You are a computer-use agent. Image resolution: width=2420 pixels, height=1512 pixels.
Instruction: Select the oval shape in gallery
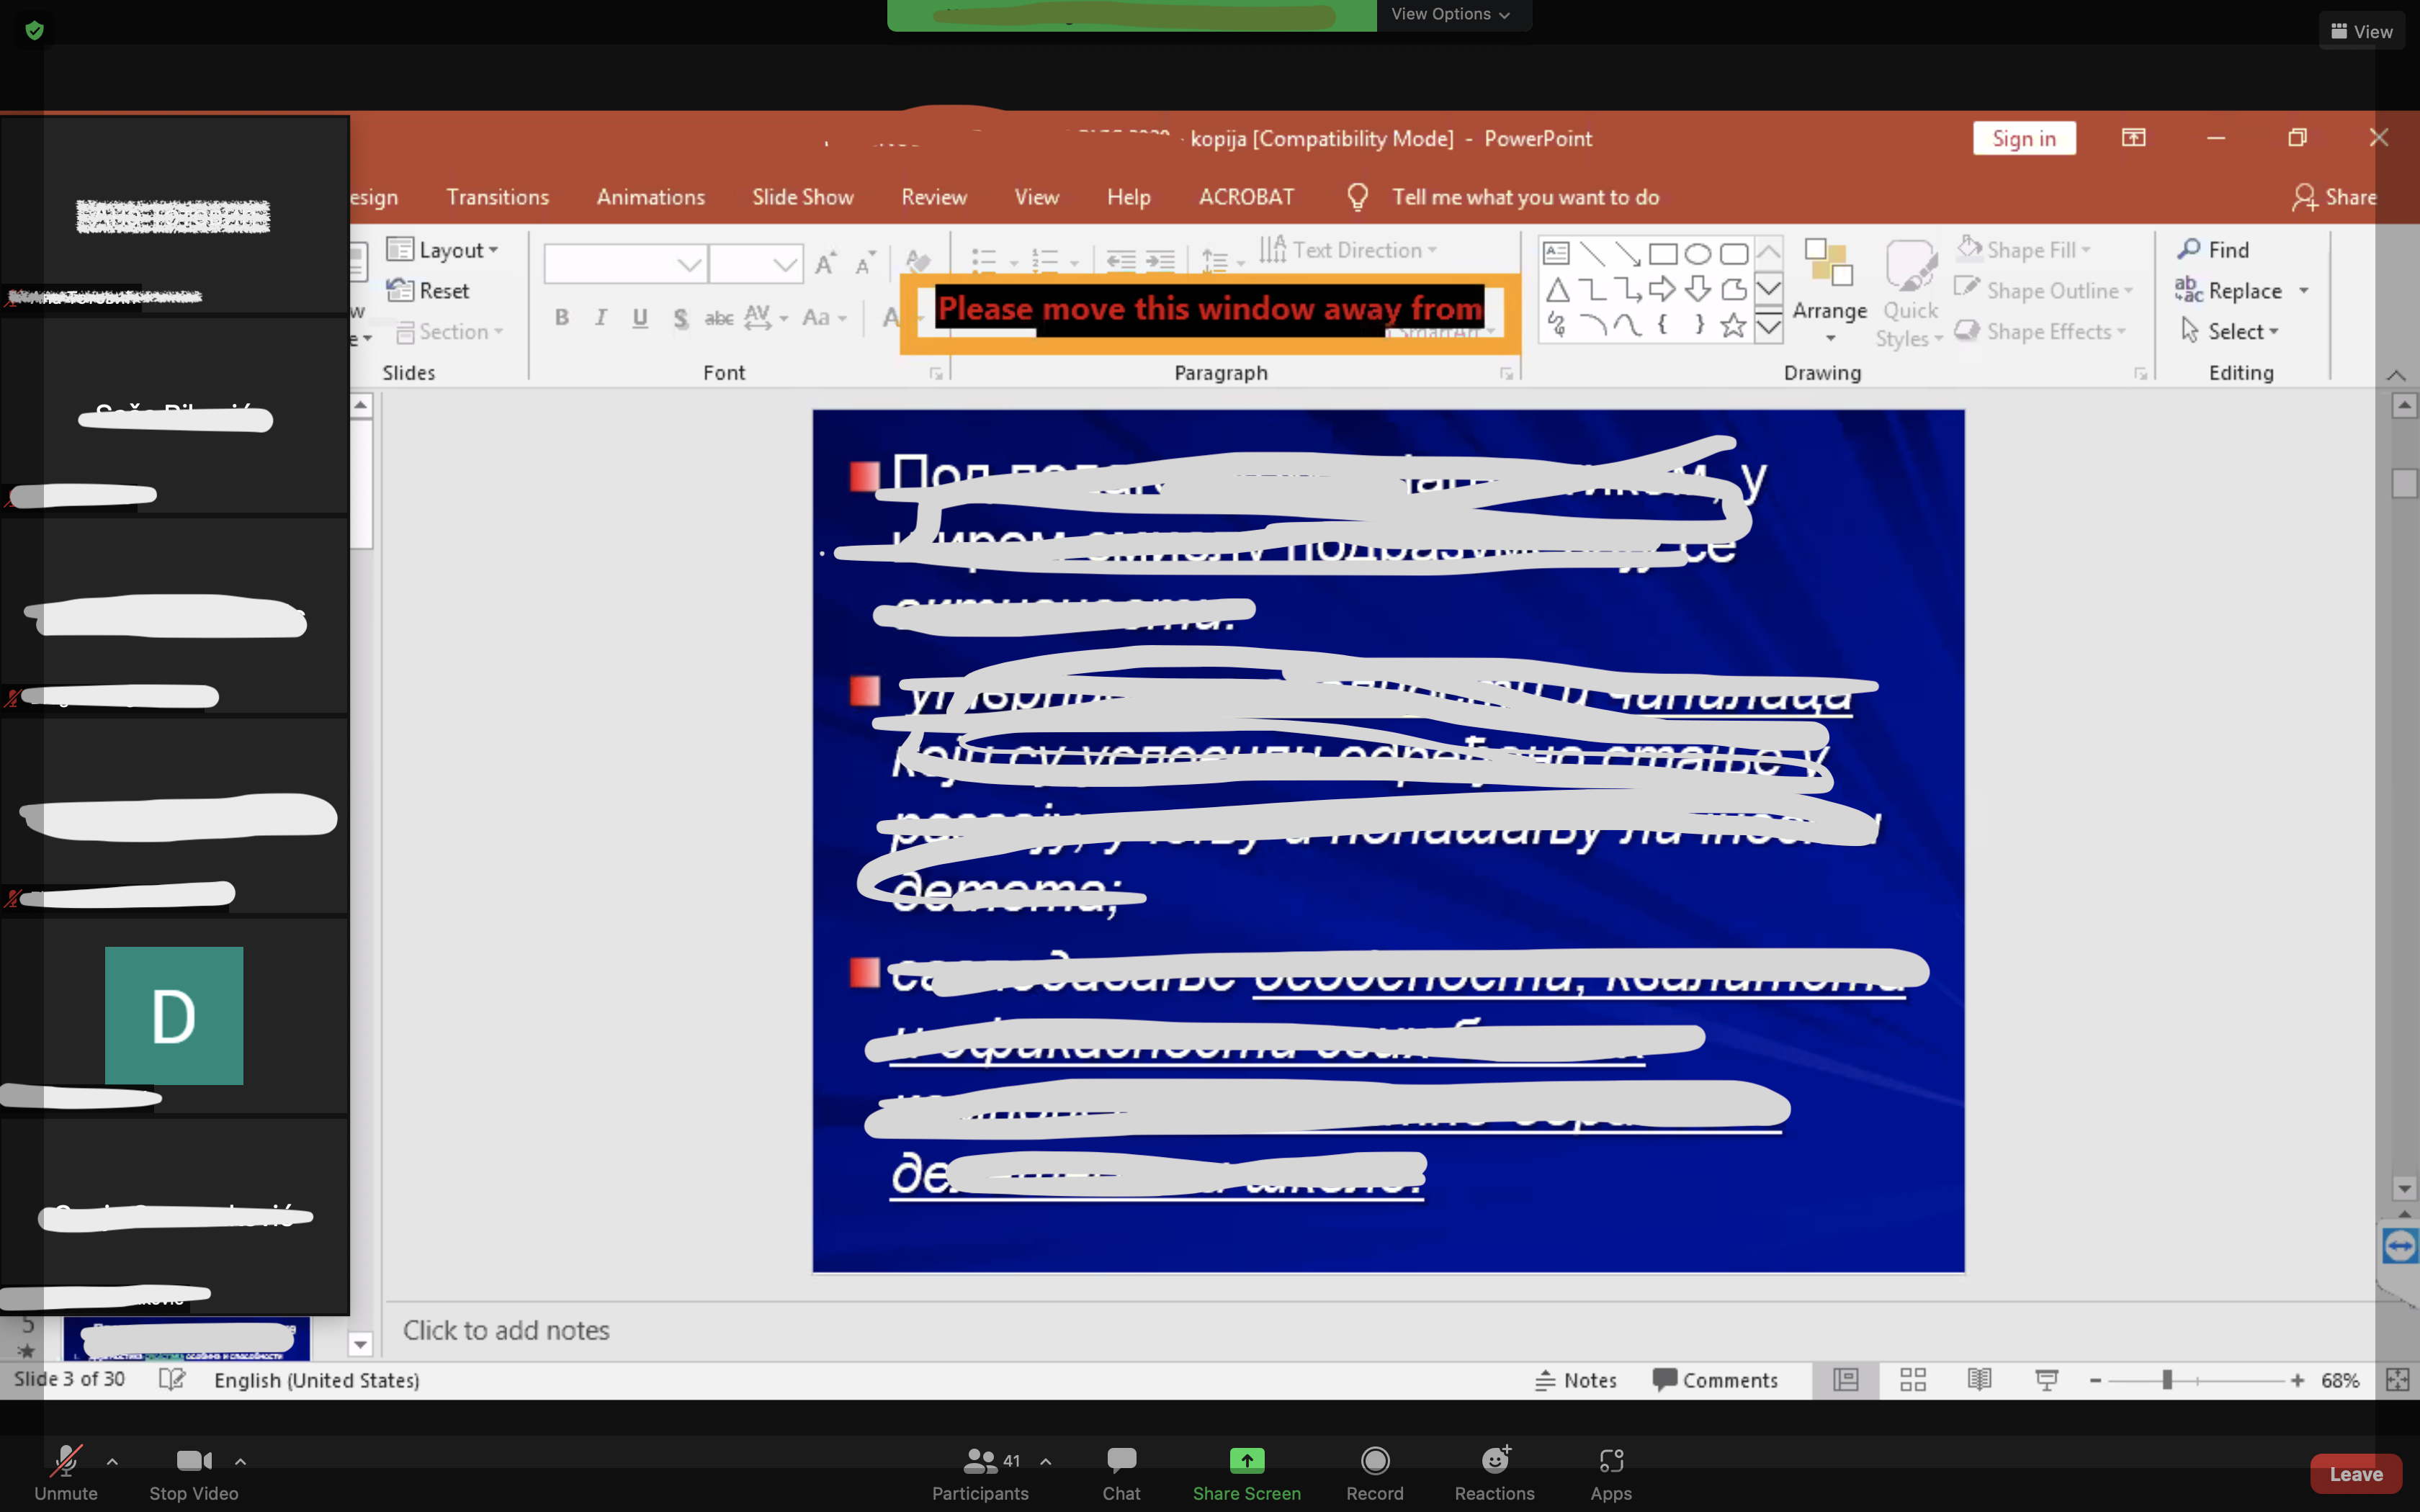click(x=1698, y=253)
